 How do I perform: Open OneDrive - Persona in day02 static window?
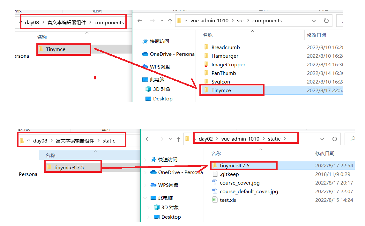tap(180, 172)
